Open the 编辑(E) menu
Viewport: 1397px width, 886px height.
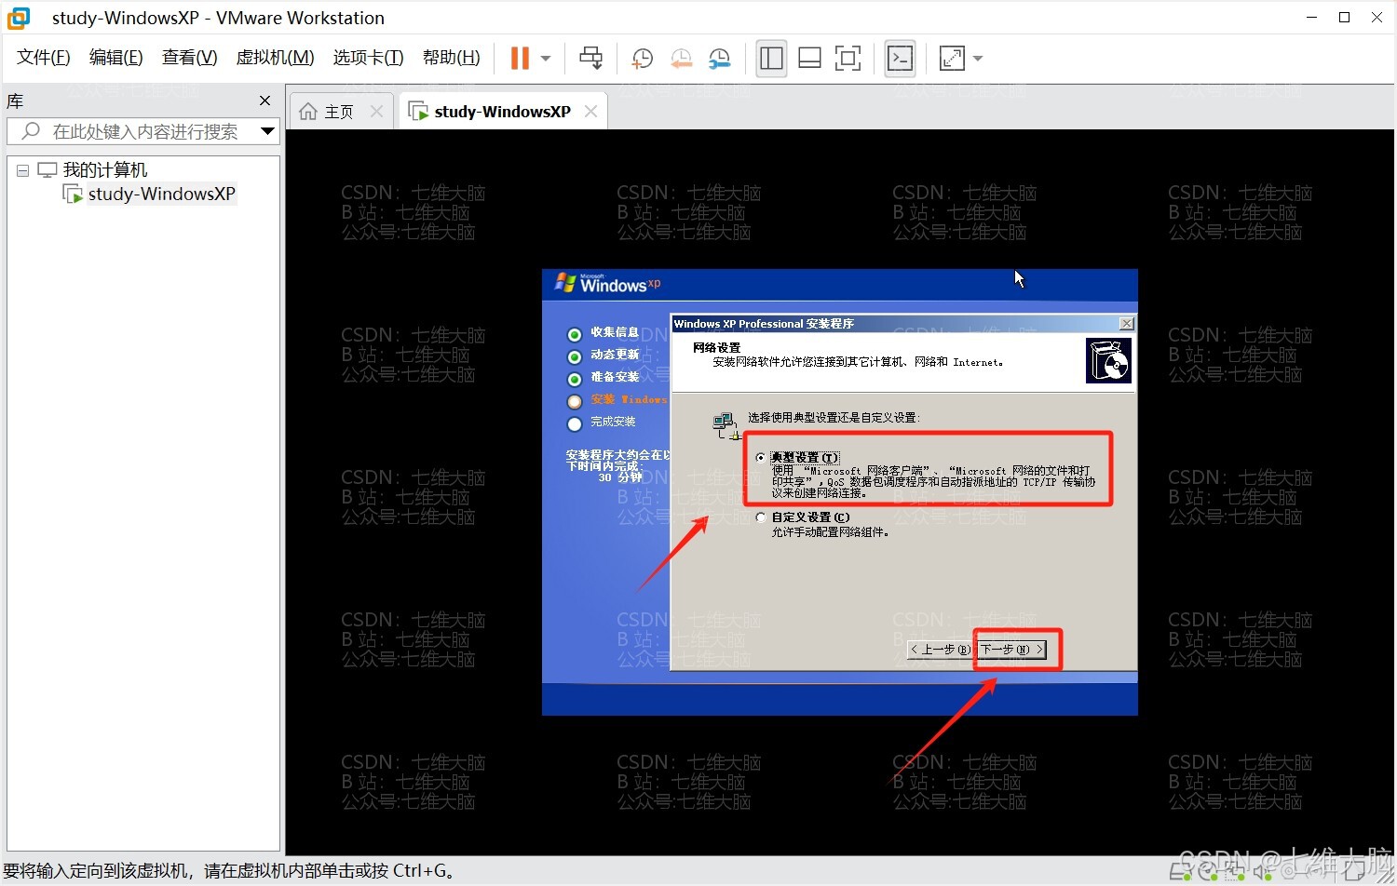click(x=115, y=58)
